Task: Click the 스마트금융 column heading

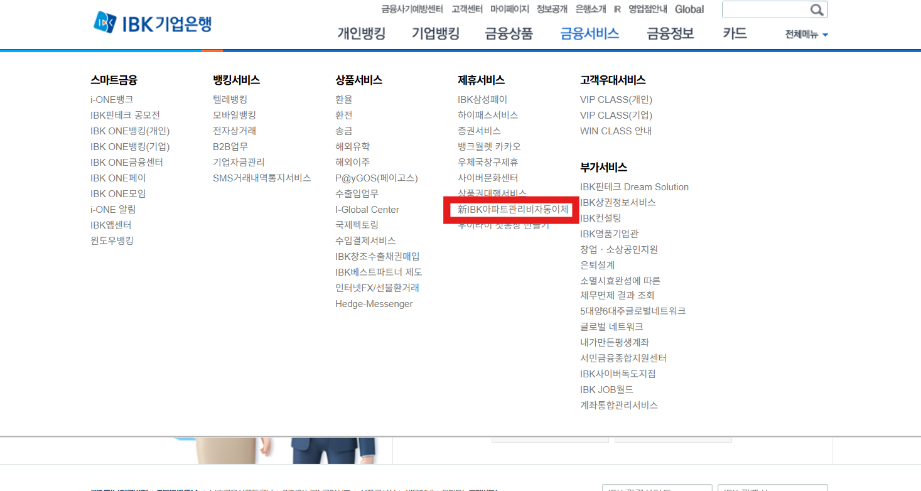Action: click(114, 80)
